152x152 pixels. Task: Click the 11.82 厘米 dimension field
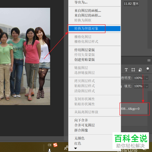[131, 4]
